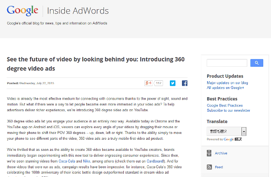Viewport: 271px width, 177px height.
Task: Open the Archive link
Action: click(x=221, y=153)
